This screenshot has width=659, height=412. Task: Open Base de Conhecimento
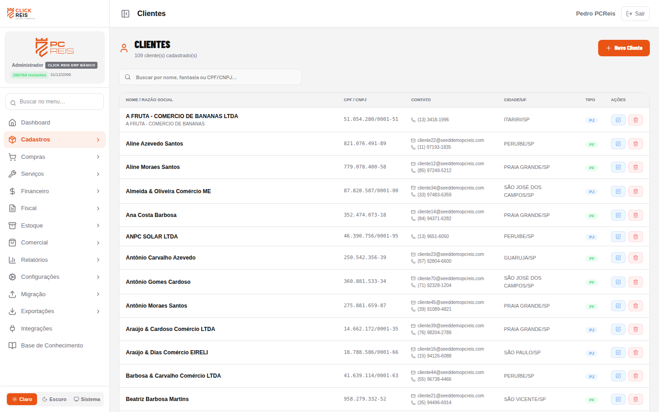[x=54, y=346]
